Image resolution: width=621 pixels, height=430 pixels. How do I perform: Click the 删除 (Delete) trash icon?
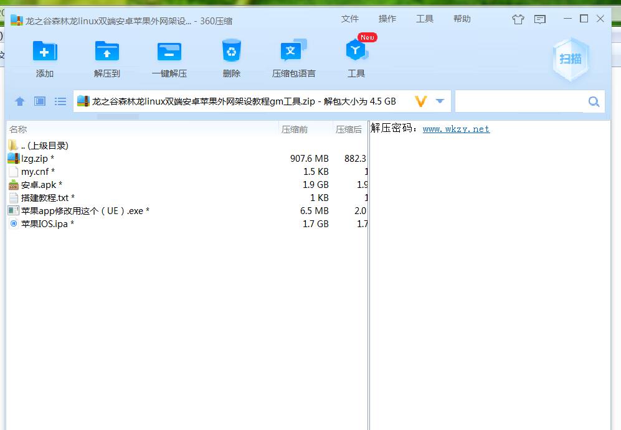tap(231, 52)
